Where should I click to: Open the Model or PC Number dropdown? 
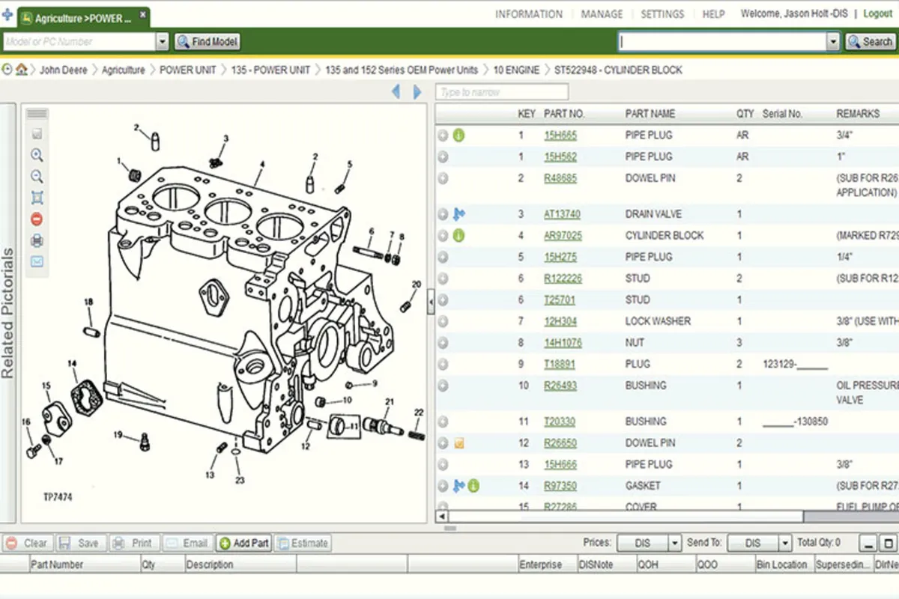pyautogui.click(x=163, y=42)
